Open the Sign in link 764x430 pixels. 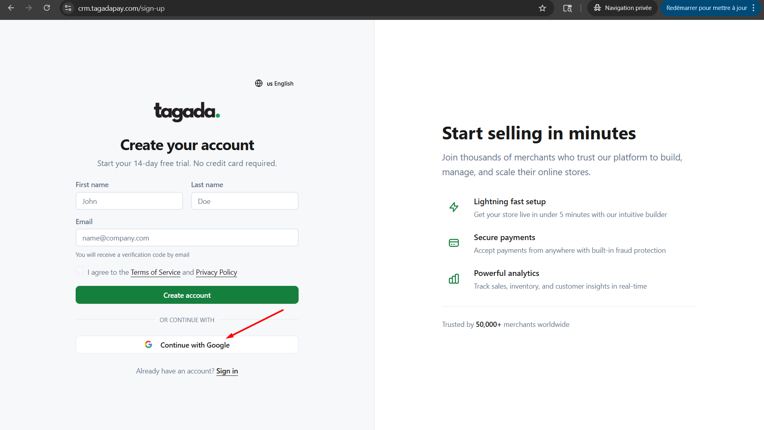coord(227,371)
